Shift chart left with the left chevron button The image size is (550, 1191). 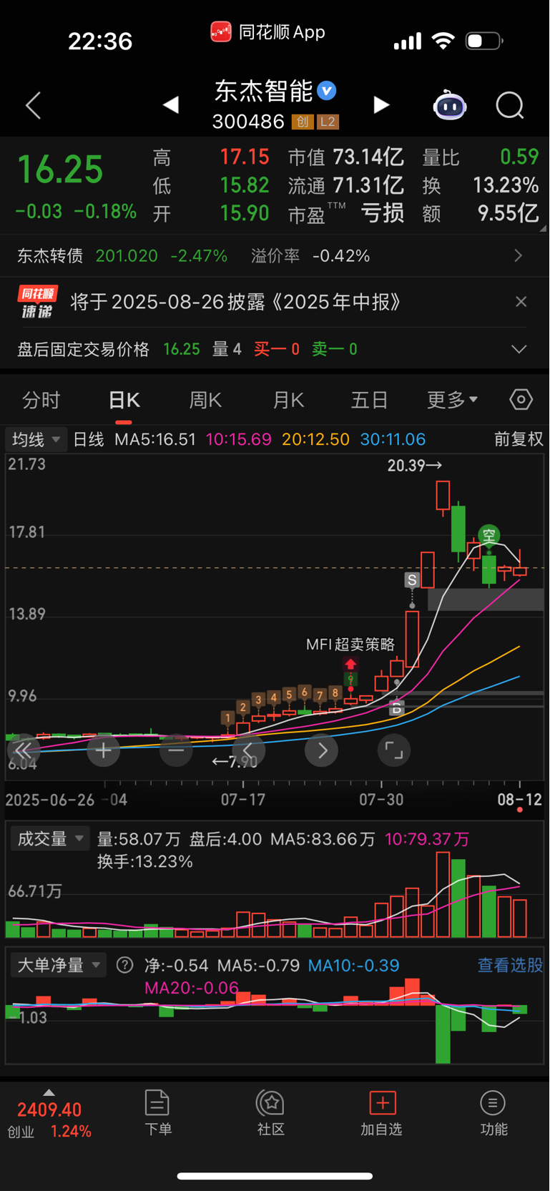[249, 750]
